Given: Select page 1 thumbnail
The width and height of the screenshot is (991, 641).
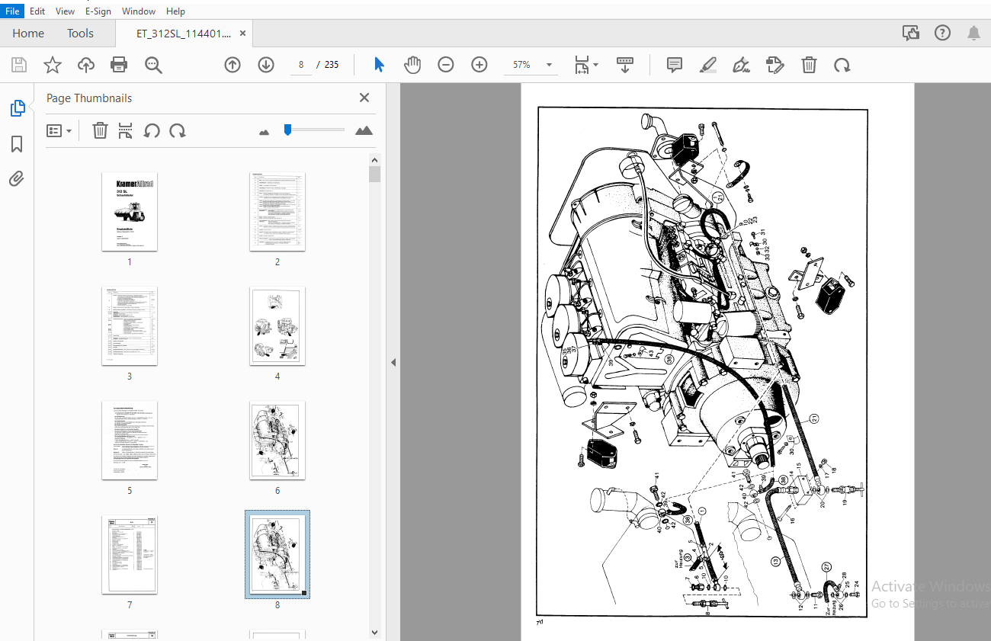Looking at the screenshot, I should click(x=130, y=211).
